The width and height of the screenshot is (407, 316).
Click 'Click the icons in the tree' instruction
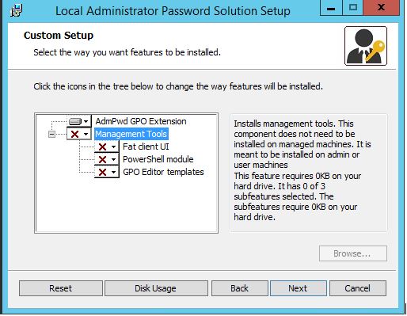pyautogui.click(x=178, y=86)
